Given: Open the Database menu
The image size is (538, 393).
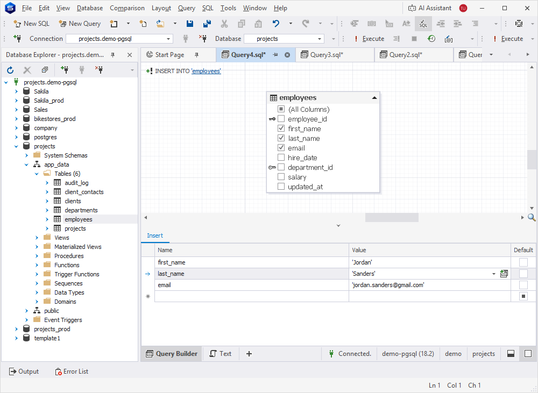Looking at the screenshot, I should click(89, 8).
